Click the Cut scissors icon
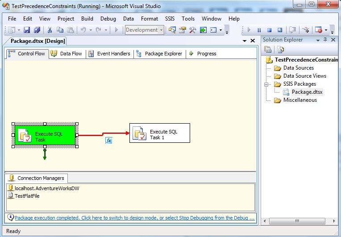This screenshot has width=341, height=237. tap(50, 30)
